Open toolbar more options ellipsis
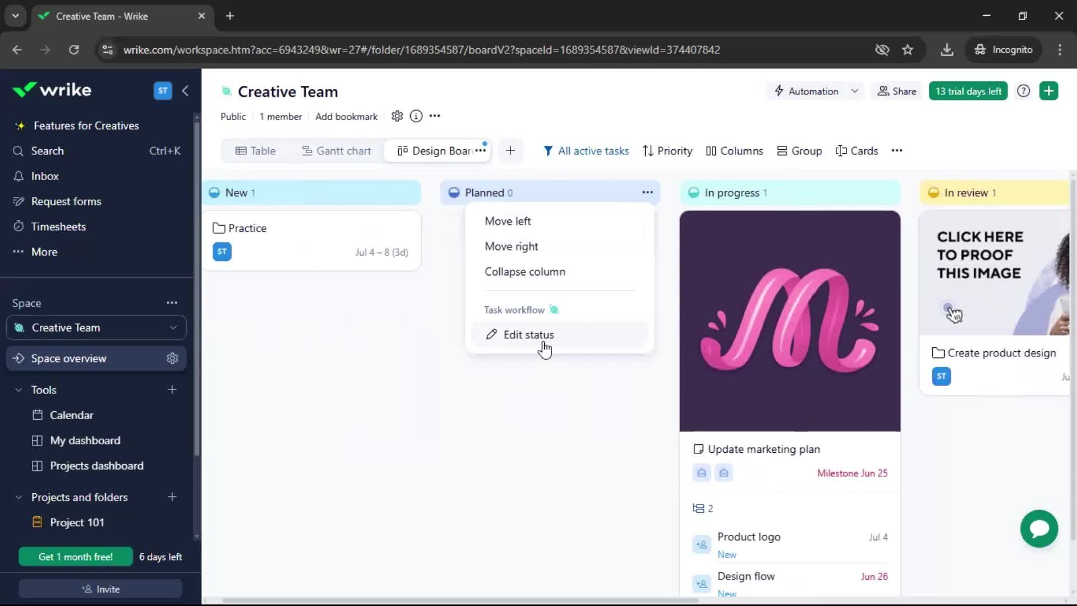The height and width of the screenshot is (606, 1077). pyautogui.click(x=897, y=150)
